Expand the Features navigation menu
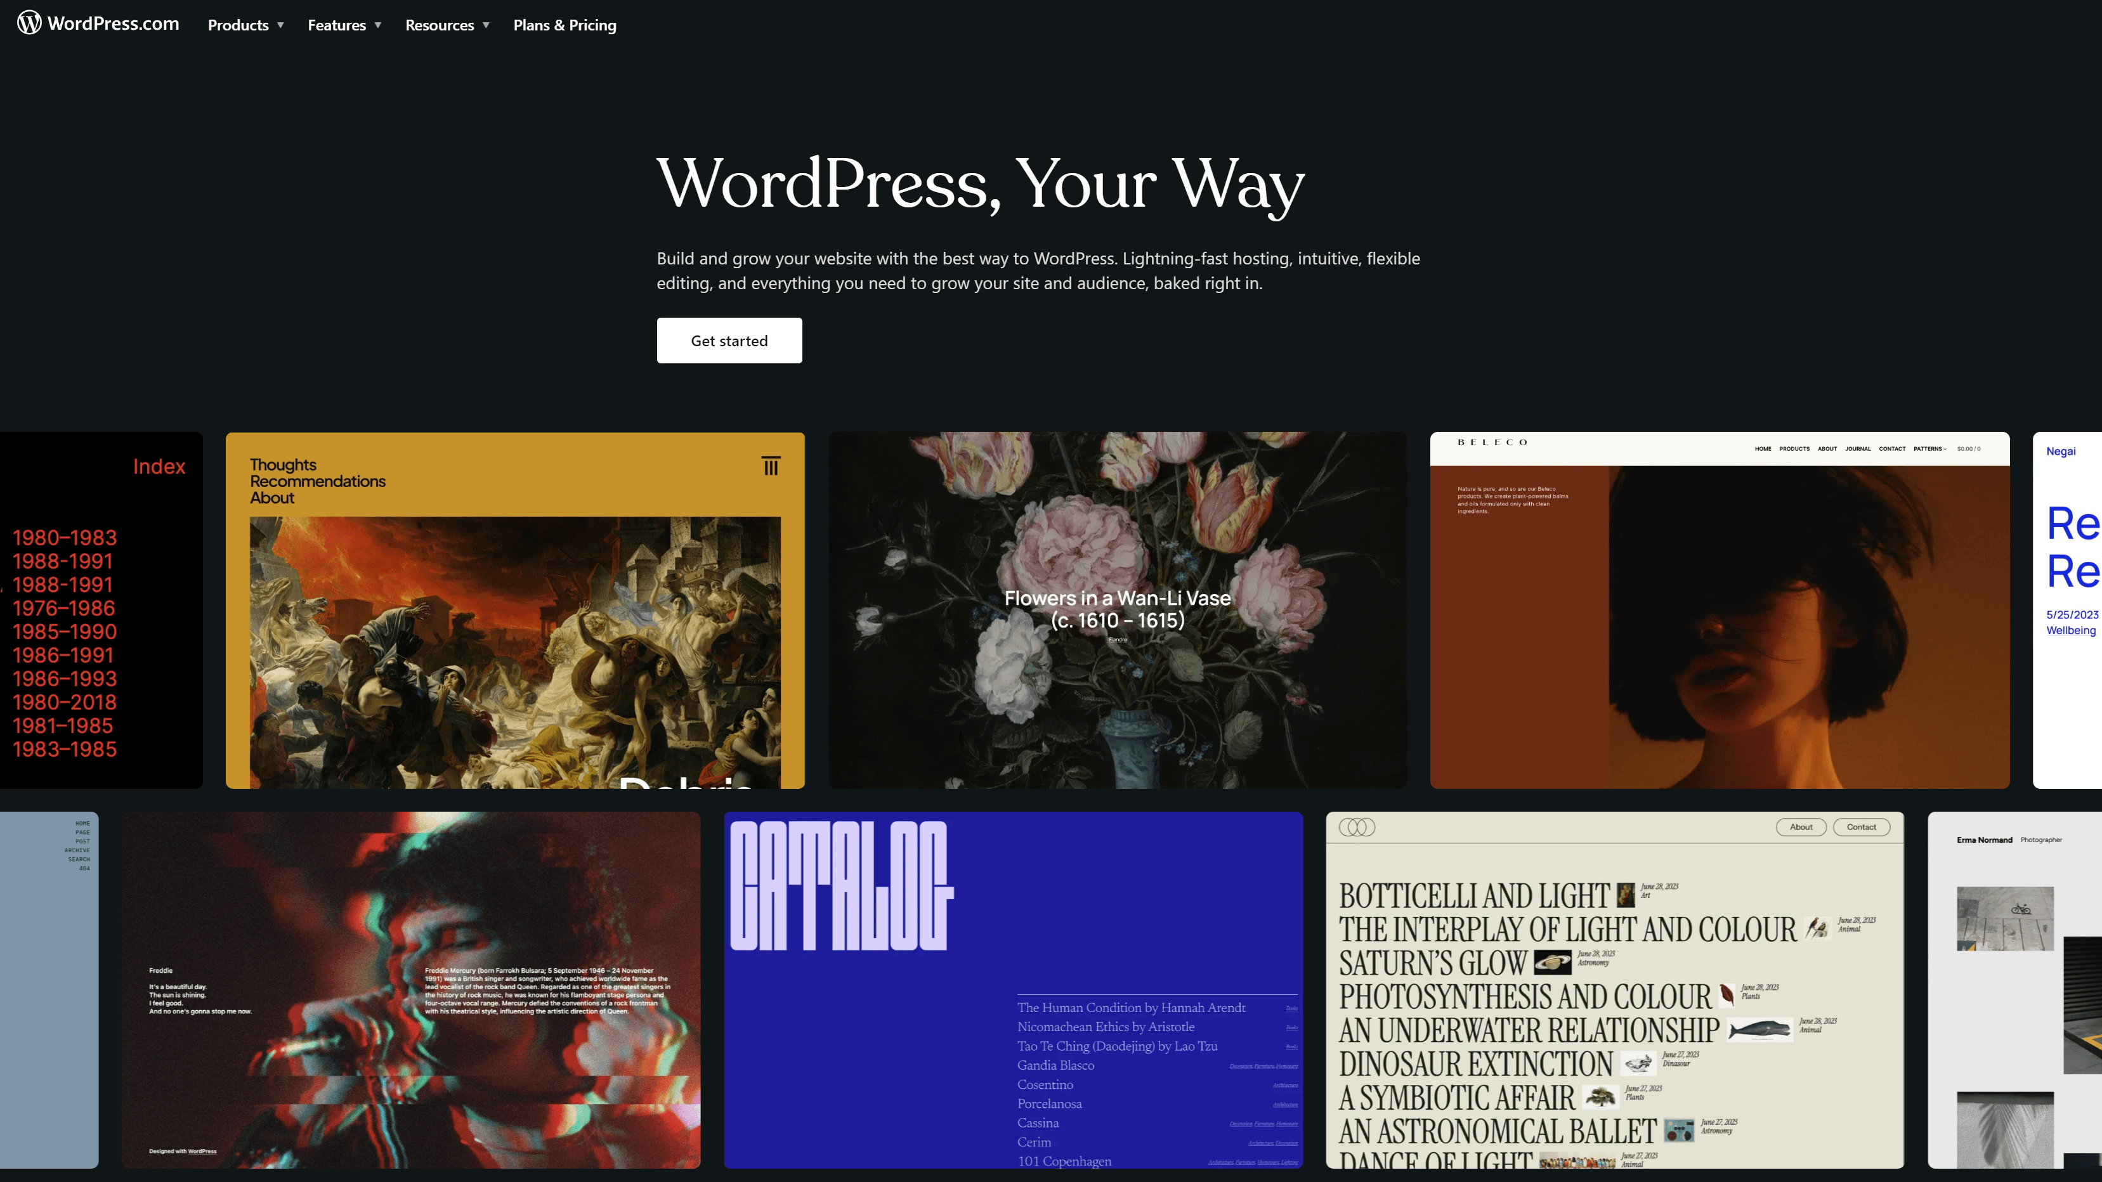This screenshot has height=1182, width=2102. (x=345, y=25)
